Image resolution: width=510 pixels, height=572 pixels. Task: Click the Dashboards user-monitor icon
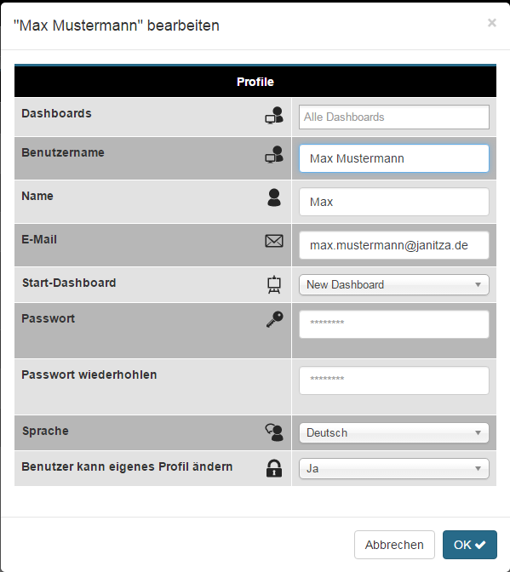click(274, 115)
